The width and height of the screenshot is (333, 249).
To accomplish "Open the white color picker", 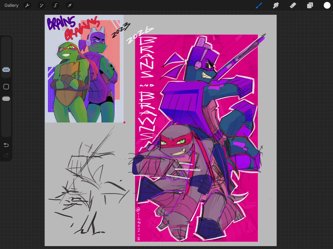I will 327,5.
